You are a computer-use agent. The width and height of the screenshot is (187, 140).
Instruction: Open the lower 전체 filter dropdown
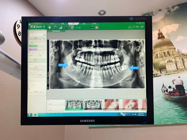click(x=56, y=110)
